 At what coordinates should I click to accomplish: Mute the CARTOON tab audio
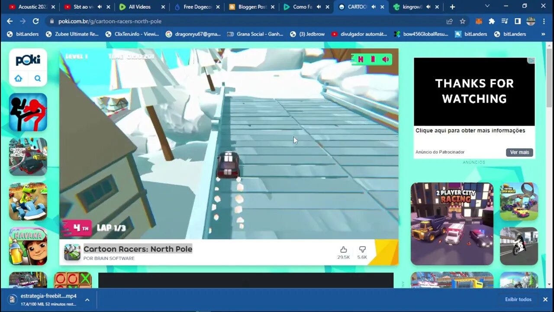[374, 7]
